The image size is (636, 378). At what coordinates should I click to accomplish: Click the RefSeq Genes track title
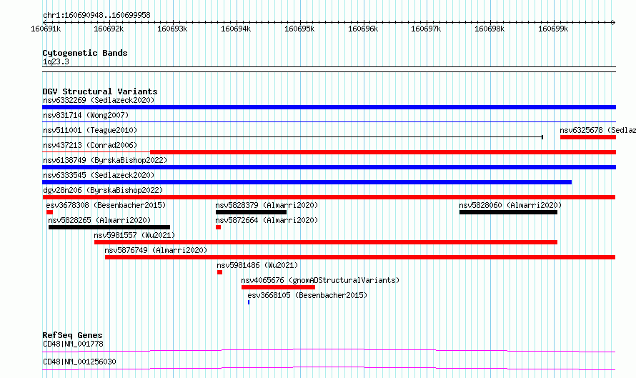(x=72, y=335)
